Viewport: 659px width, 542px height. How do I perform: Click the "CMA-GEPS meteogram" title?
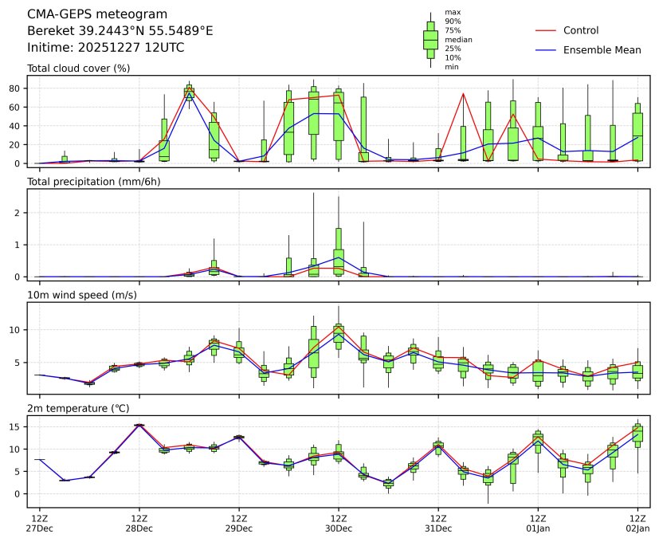tap(97, 14)
